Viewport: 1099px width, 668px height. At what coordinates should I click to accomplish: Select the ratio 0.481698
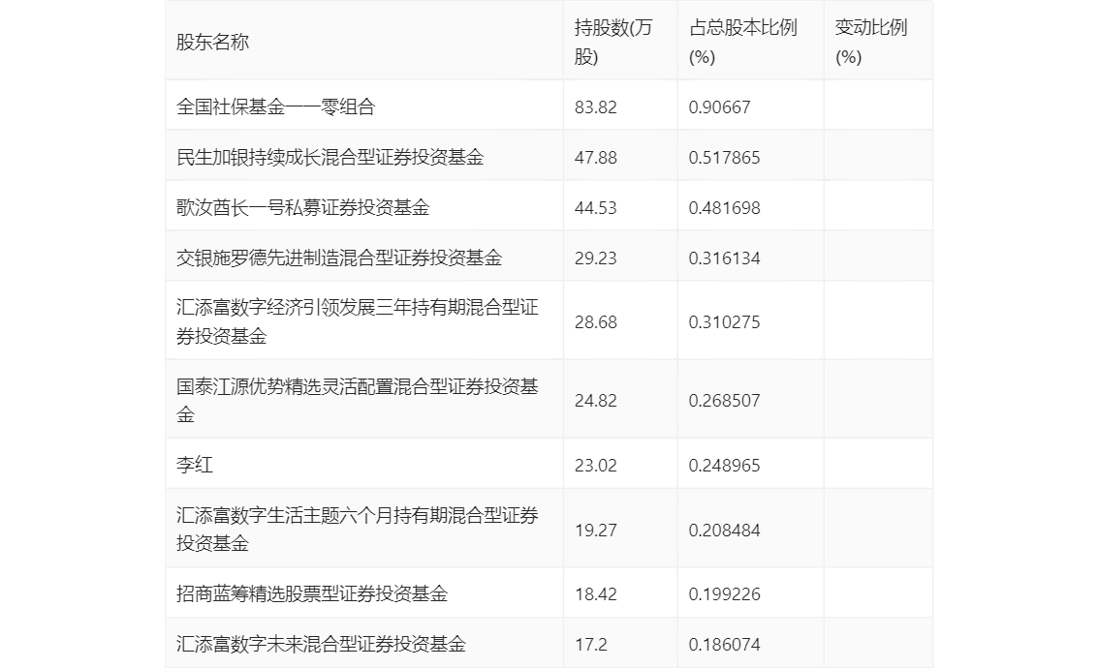click(x=724, y=208)
